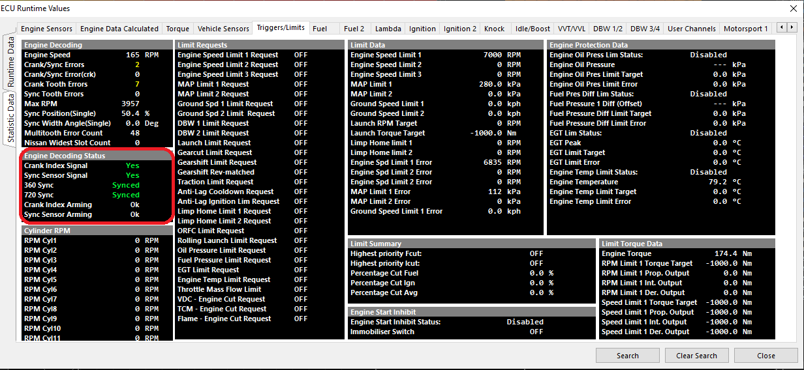Go to the Vehicle Sensors tab
The width and height of the screenshot is (804, 370).
tap(223, 29)
